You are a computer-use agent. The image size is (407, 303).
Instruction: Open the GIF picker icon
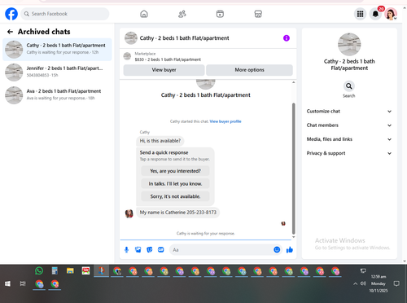[161, 250]
